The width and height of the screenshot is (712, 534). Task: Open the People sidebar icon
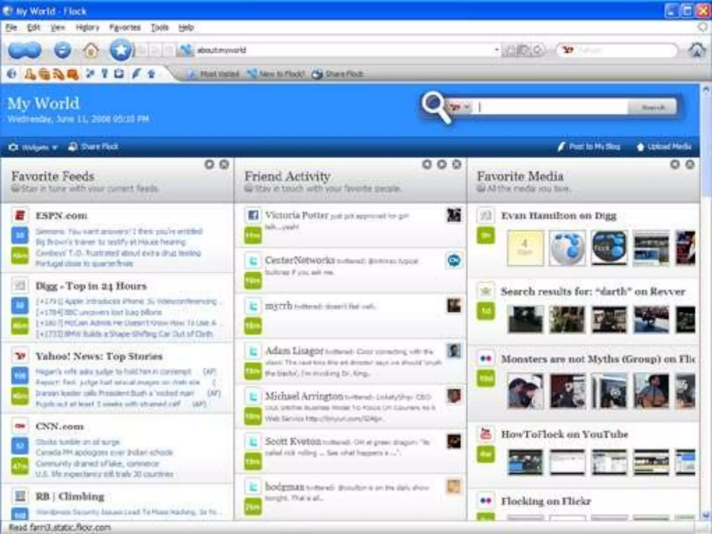click(x=30, y=74)
